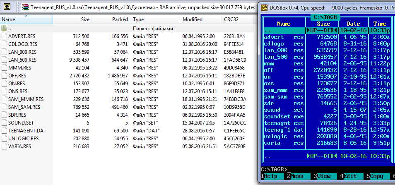
Task: Click size 2 720 432 of OFF.RES
Action: point(79,75)
